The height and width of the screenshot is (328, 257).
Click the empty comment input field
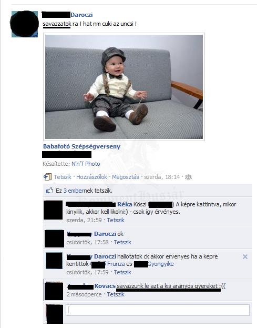coord(158,310)
